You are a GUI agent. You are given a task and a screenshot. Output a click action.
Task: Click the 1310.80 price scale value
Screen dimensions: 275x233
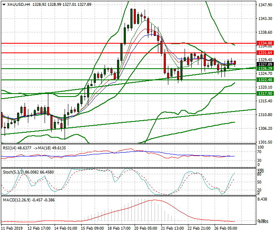click(x=265, y=114)
